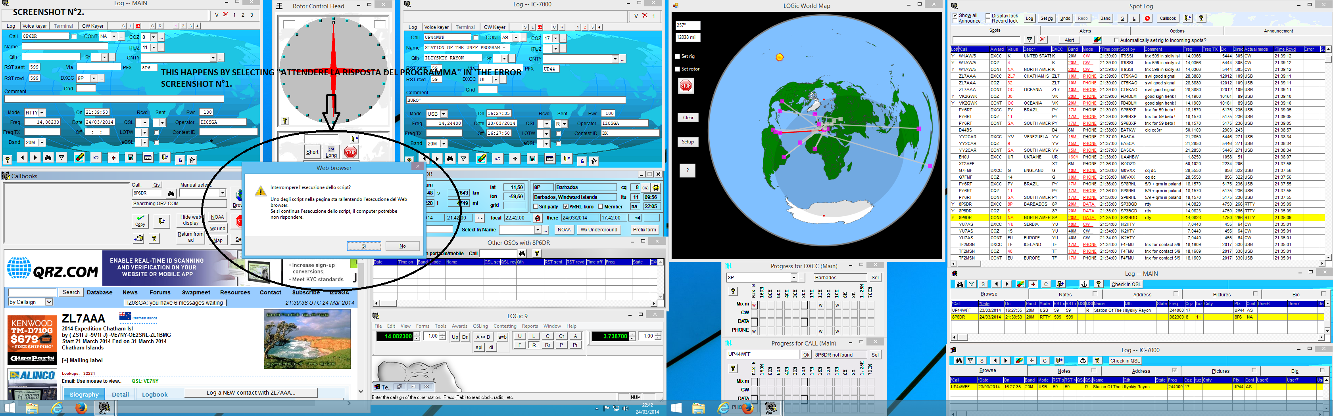Viewport: 1333px width, 416px height.
Task: Click the undo arrow icon in Log MAIN toolbar
Action: point(96,158)
